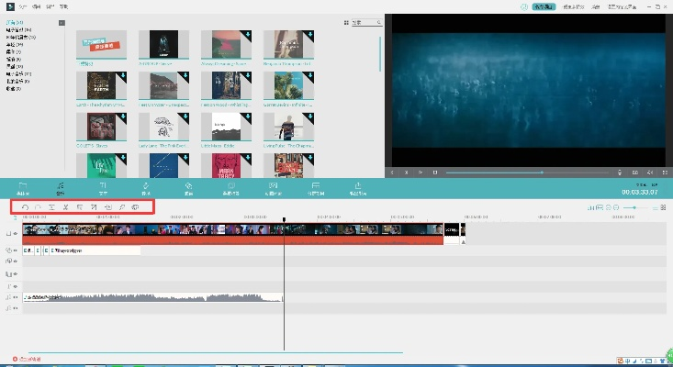This screenshot has width=673, height=367.
Task: Open the color palette tool in timeline toolbar
Action: [135, 208]
